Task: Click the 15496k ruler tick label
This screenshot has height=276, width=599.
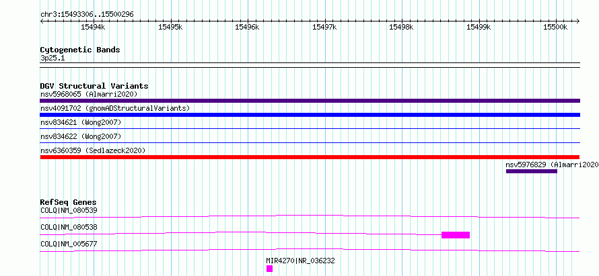Action: 247,27
